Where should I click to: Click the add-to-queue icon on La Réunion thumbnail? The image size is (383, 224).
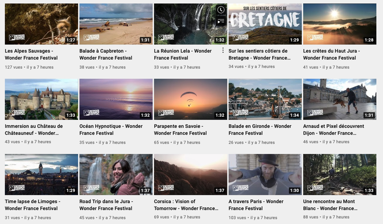[x=221, y=21]
